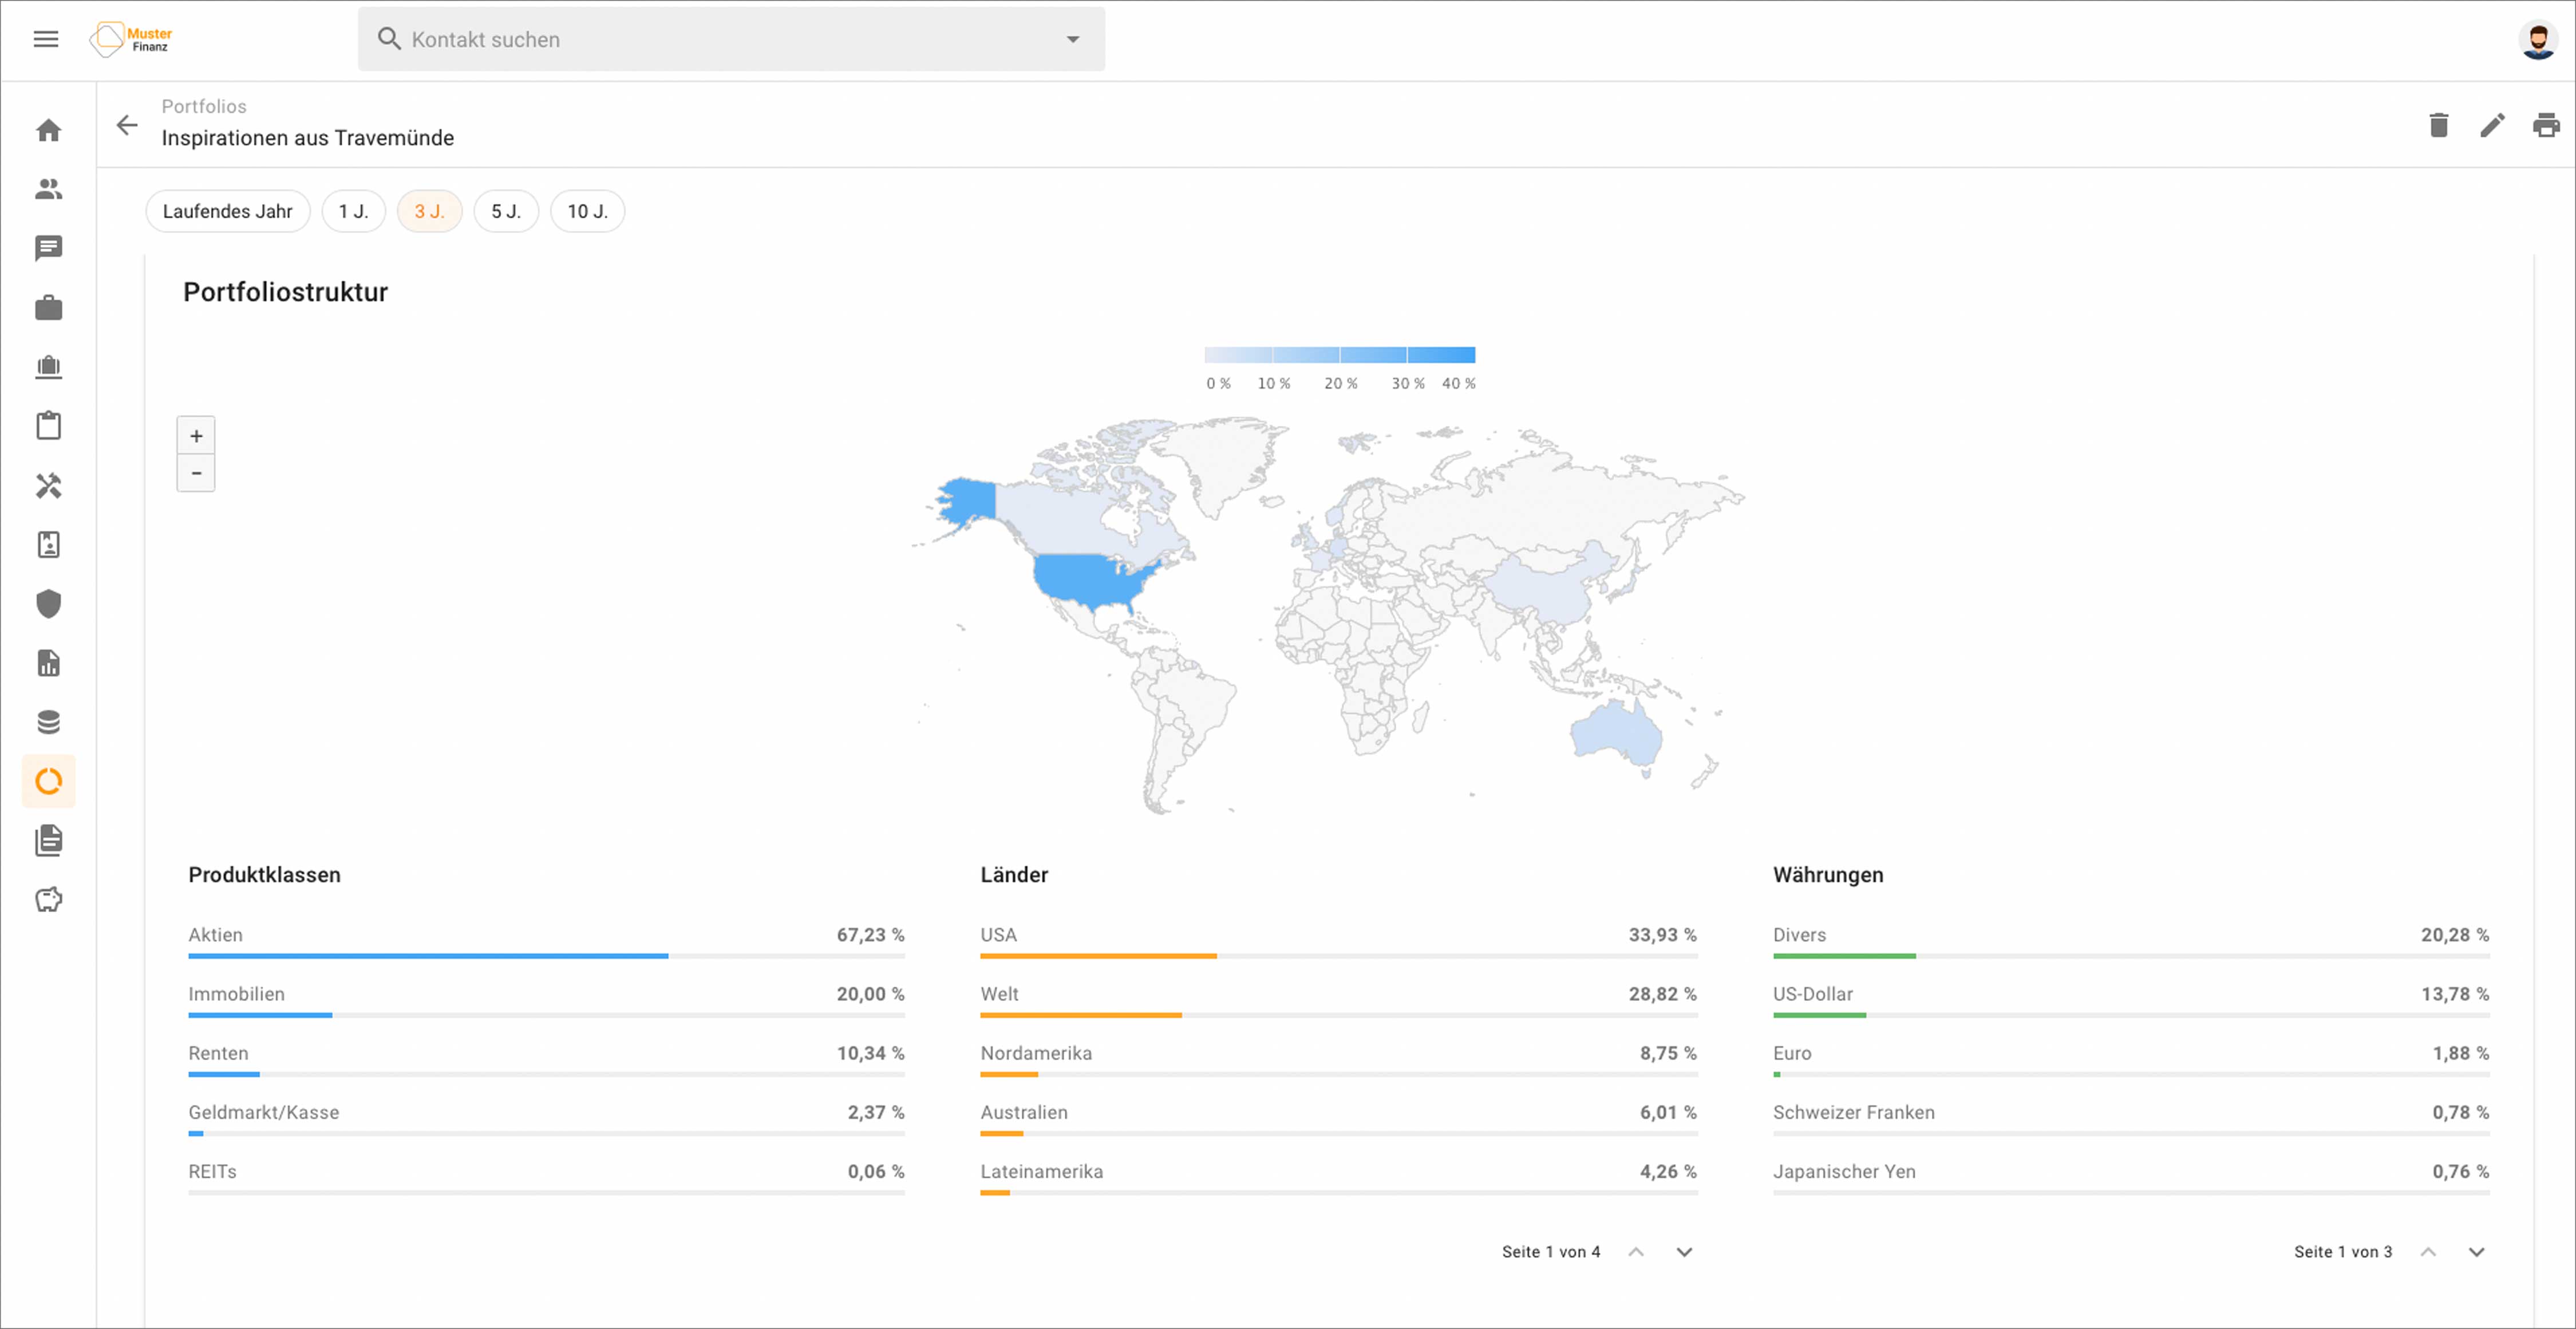Zoom in on the world map
Viewport: 2576px width, 1329px height.
(x=196, y=436)
